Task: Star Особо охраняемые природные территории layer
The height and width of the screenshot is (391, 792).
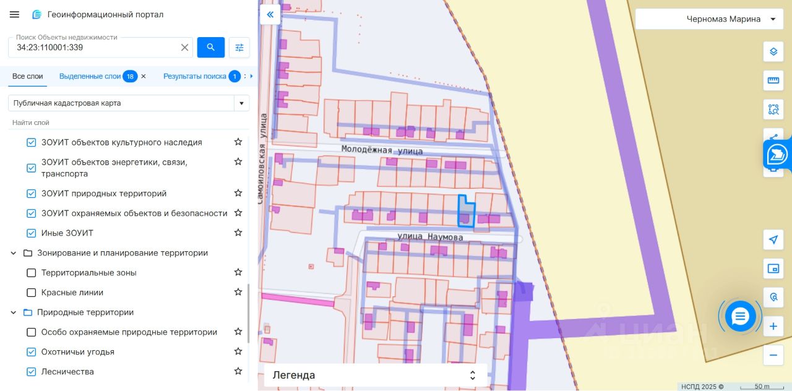Action: click(x=238, y=332)
